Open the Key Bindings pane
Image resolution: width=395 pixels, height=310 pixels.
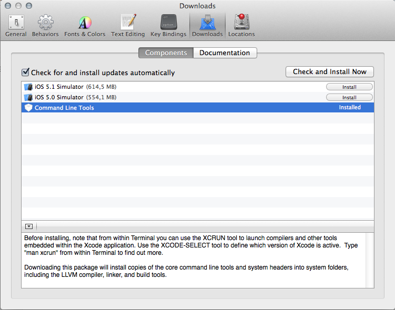[168, 25]
